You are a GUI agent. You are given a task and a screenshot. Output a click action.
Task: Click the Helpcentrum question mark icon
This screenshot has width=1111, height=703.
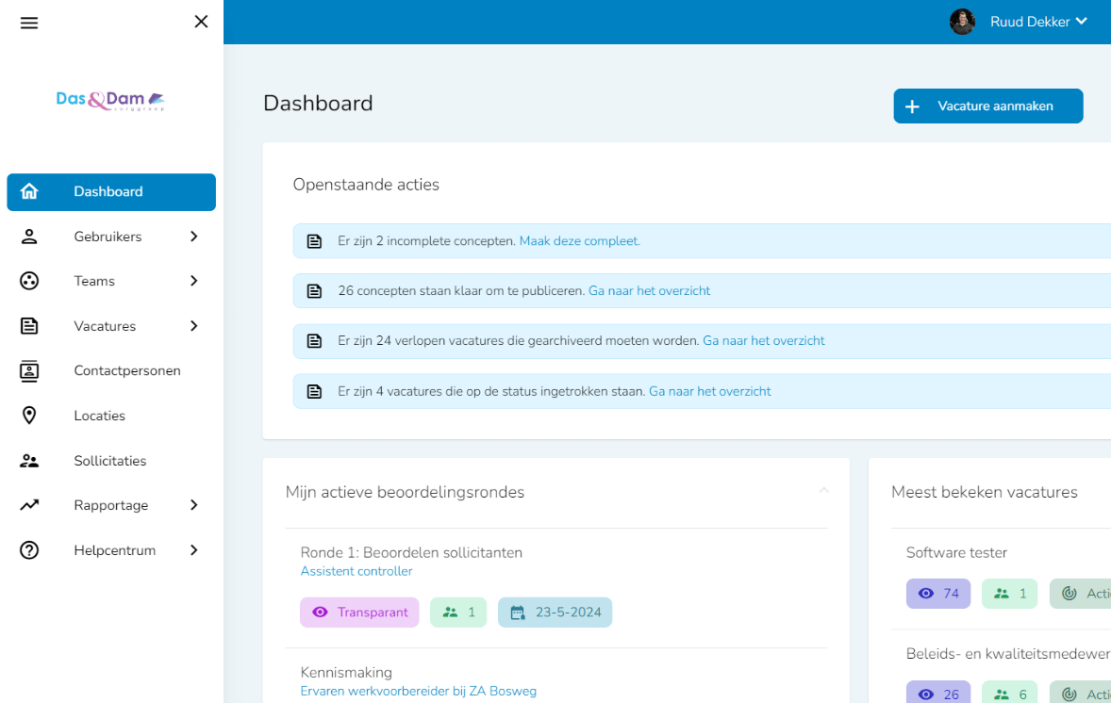pos(29,549)
